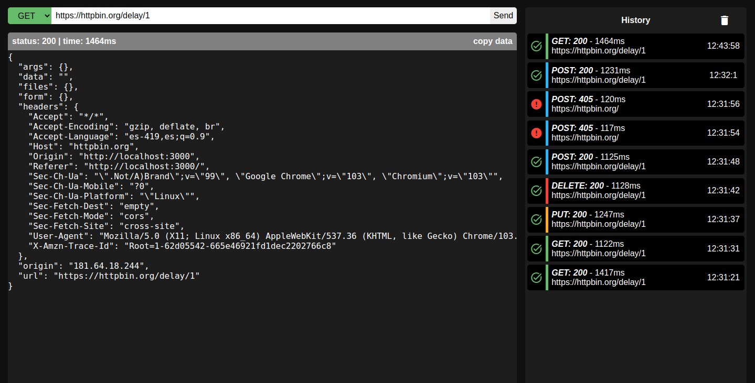This screenshot has height=383, width=755.
Task: Click check icon for 12:31:21 GET entry
Action: pyautogui.click(x=536, y=277)
